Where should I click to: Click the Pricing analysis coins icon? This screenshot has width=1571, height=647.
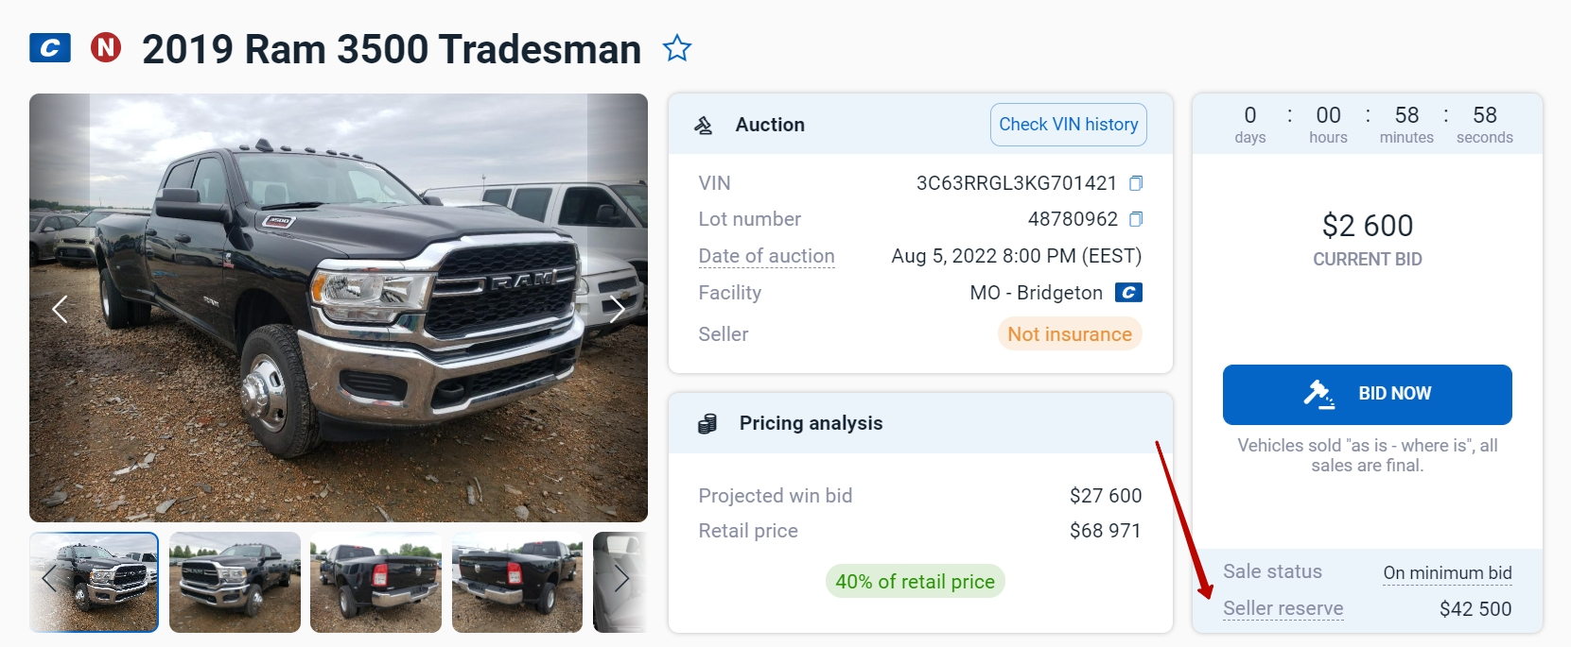coord(707,424)
